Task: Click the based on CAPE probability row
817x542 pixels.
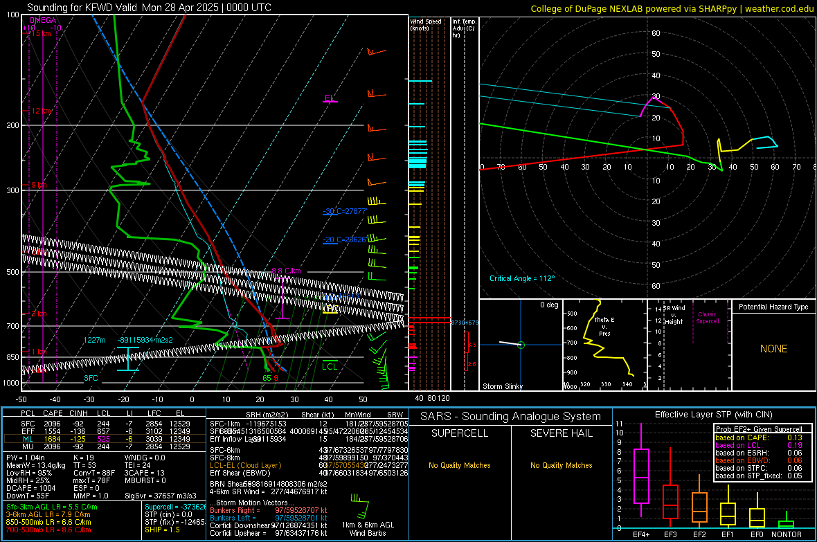Action: coord(759,437)
